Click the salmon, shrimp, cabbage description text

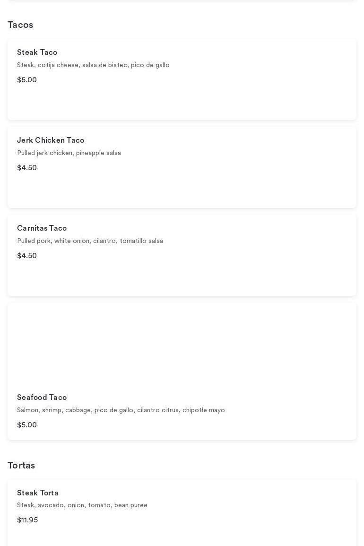(121, 410)
